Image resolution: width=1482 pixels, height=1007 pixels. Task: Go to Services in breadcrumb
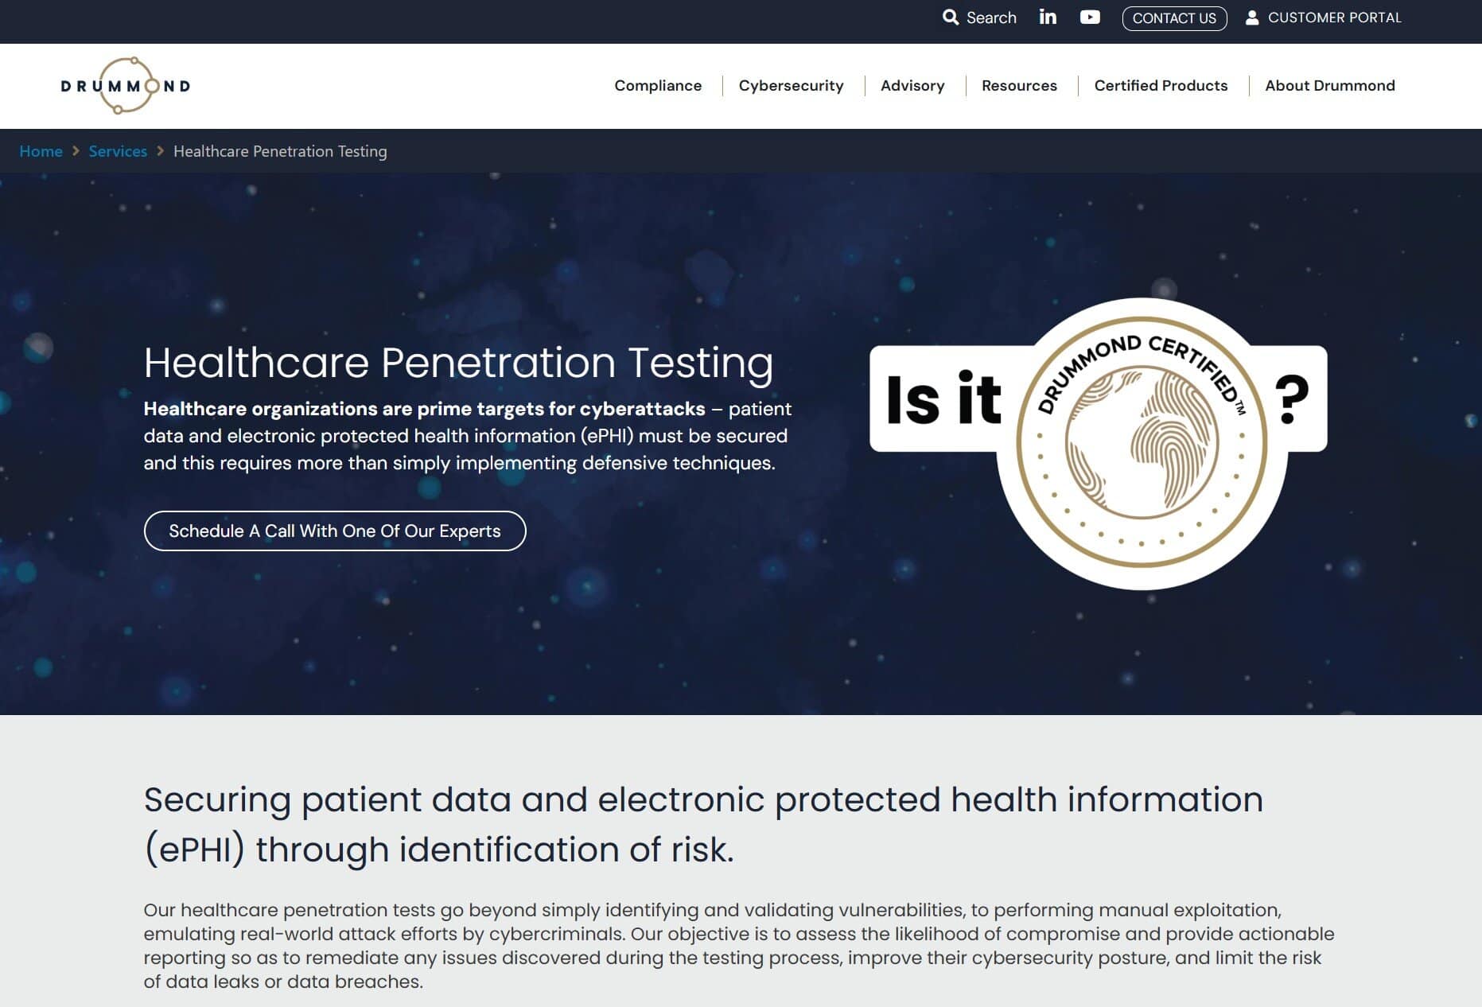118,151
